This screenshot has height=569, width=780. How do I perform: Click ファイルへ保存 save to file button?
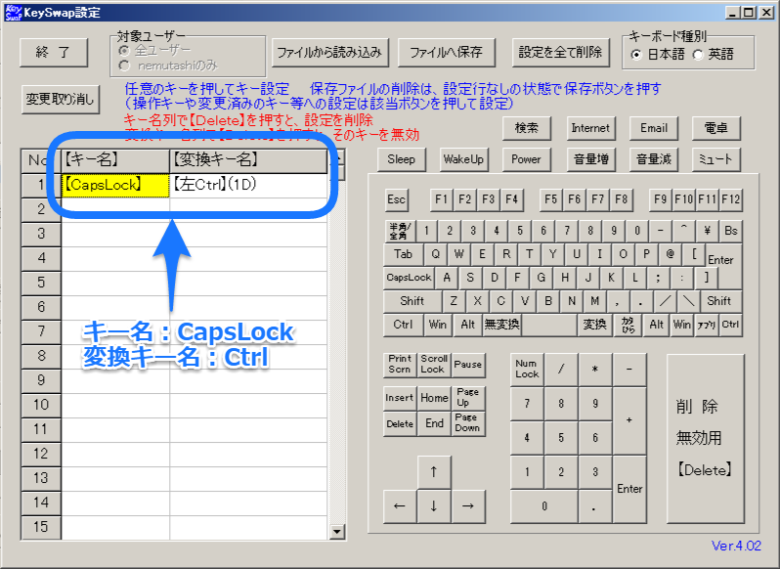(x=447, y=52)
